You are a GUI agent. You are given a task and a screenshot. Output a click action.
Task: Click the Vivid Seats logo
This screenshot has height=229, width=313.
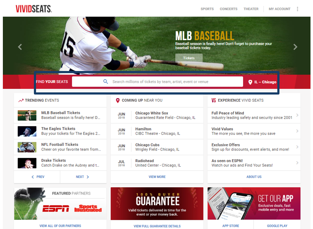(x=34, y=9)
